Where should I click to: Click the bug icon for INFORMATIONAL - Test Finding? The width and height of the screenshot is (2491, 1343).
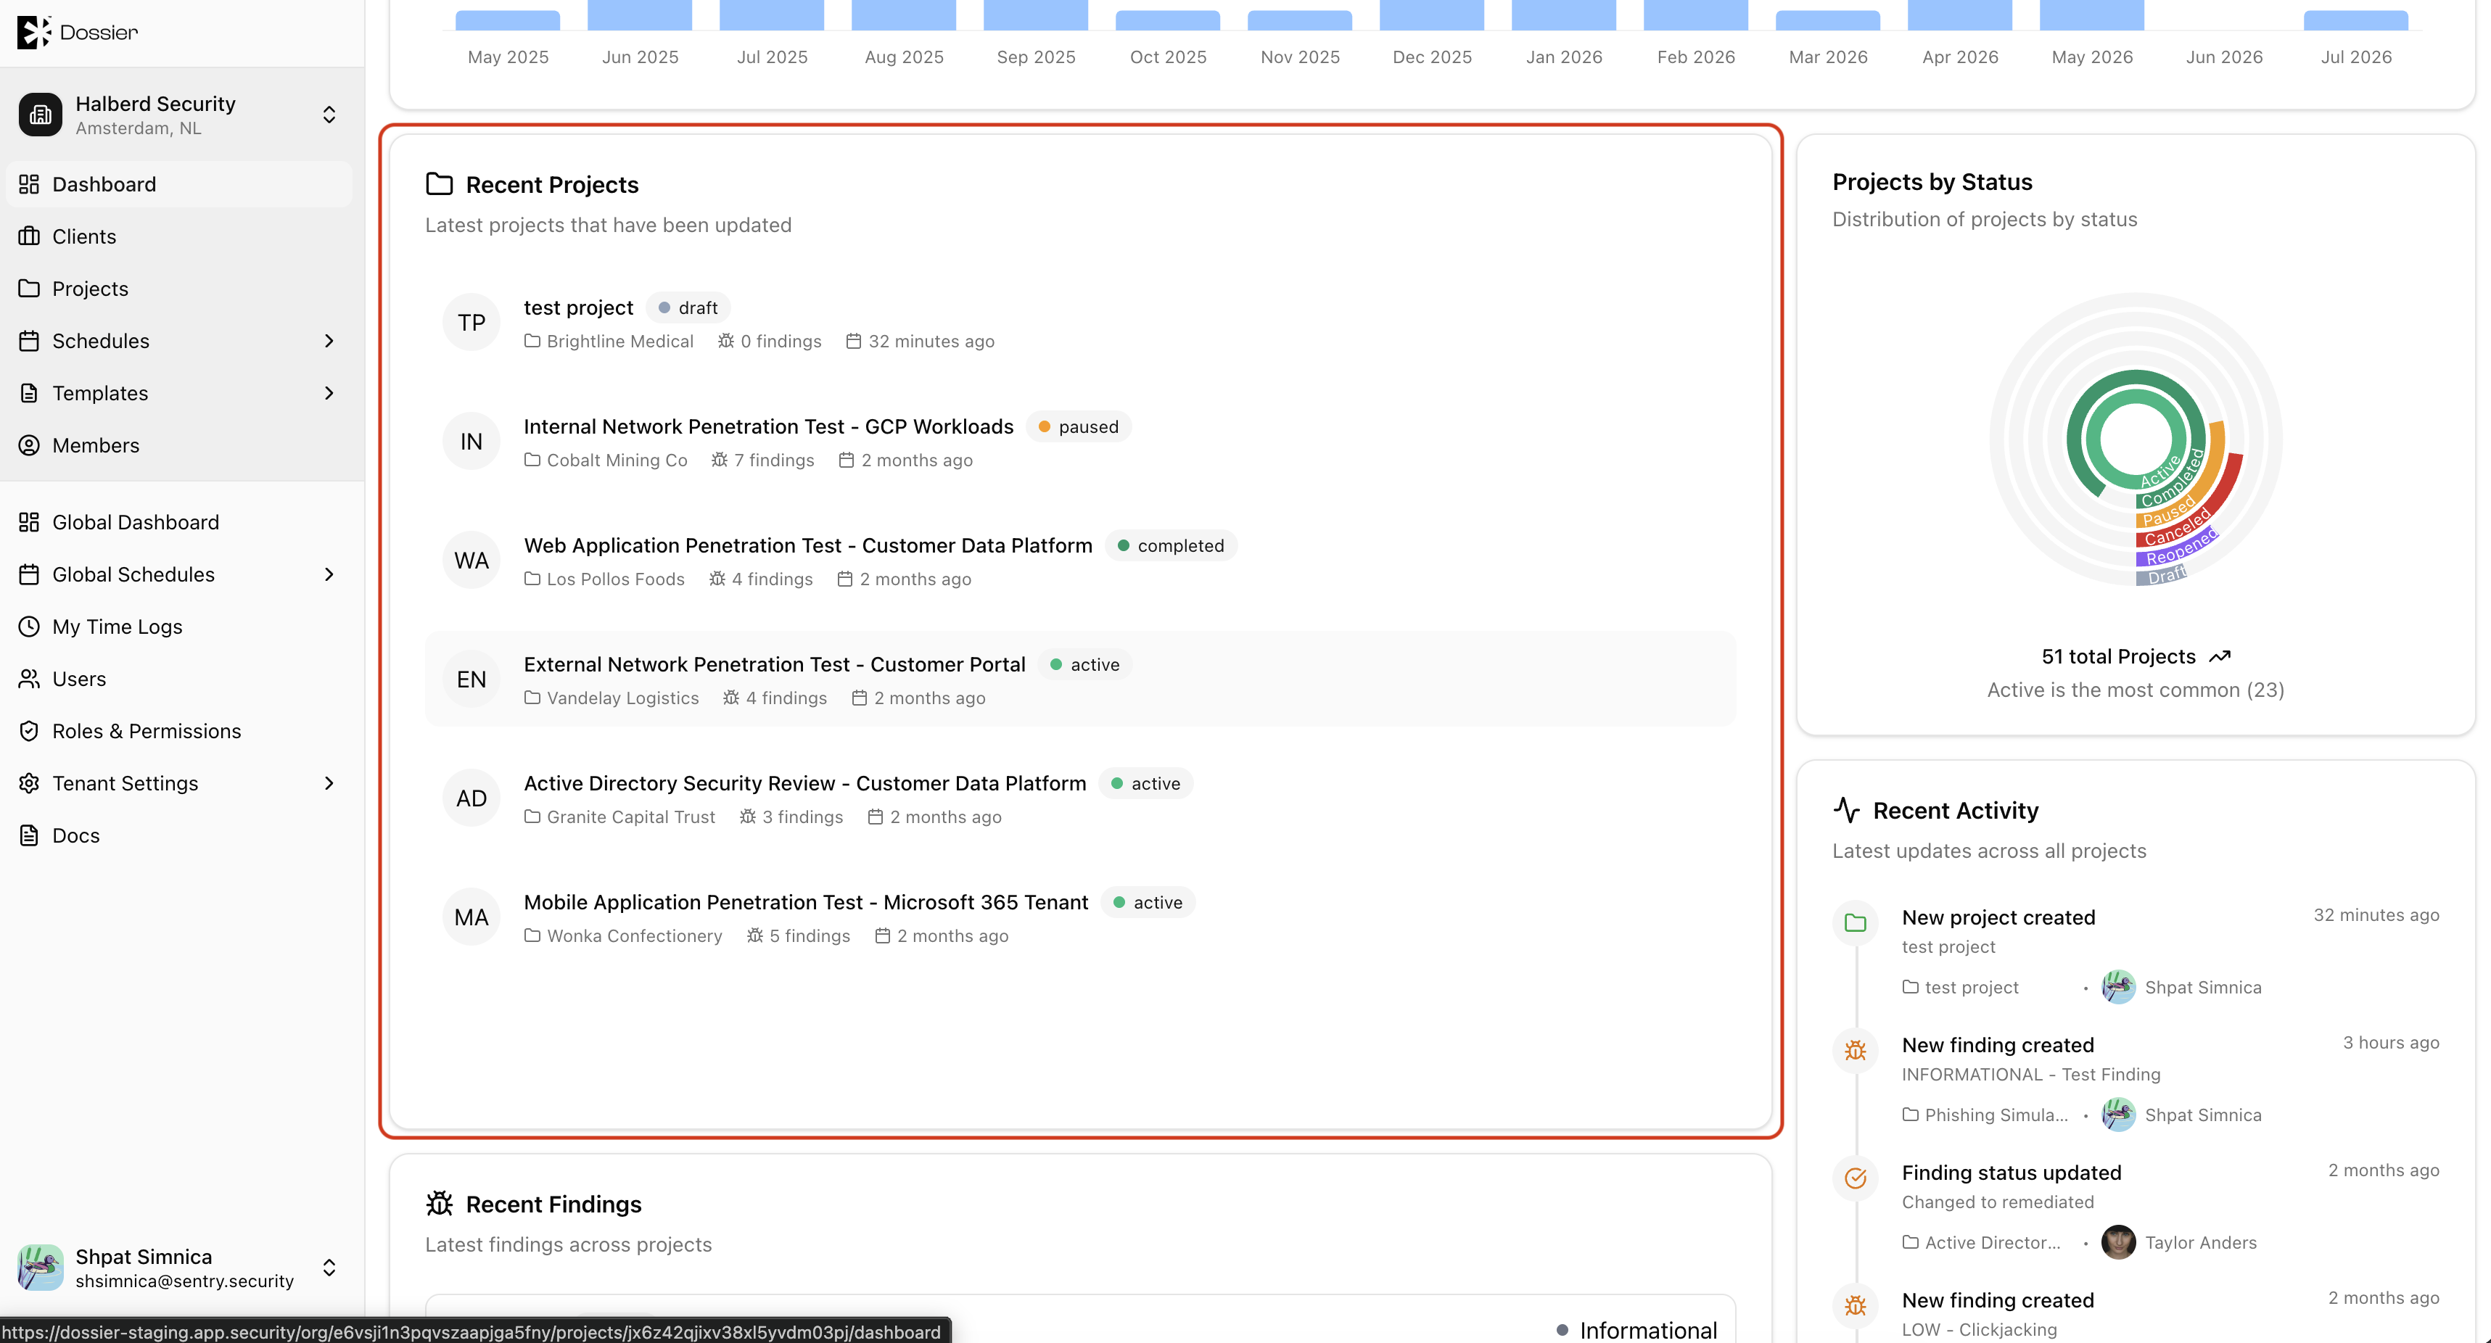1855,1050
